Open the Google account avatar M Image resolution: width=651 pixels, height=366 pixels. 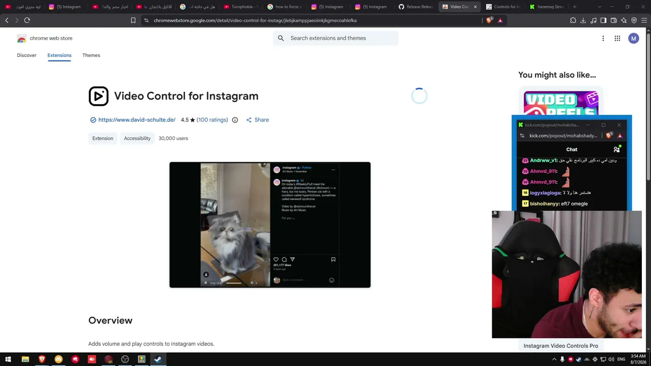pos(634,39)
